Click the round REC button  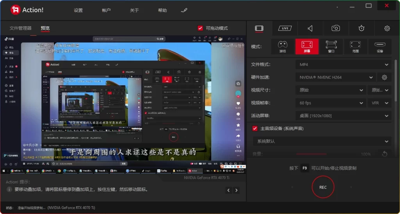click(x=323, y=187)
